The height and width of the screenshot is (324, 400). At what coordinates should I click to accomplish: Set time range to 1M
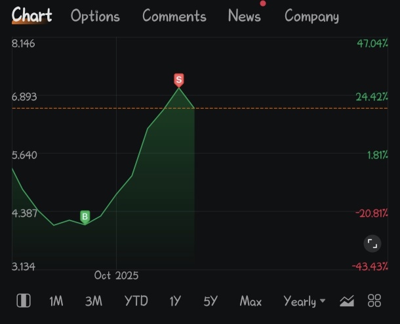56,301
